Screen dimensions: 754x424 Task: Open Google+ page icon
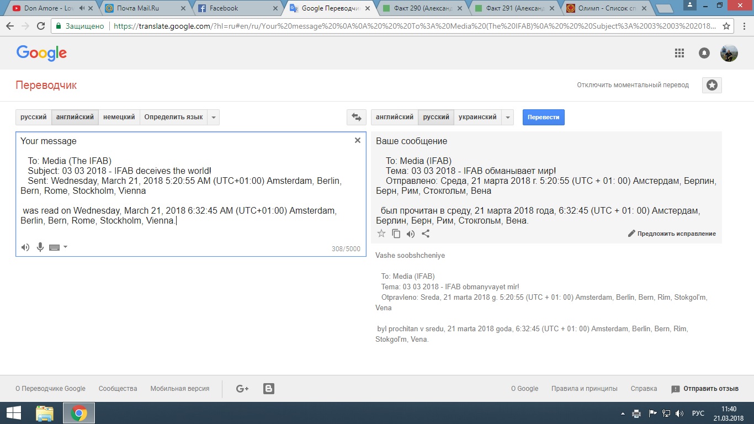242,389
